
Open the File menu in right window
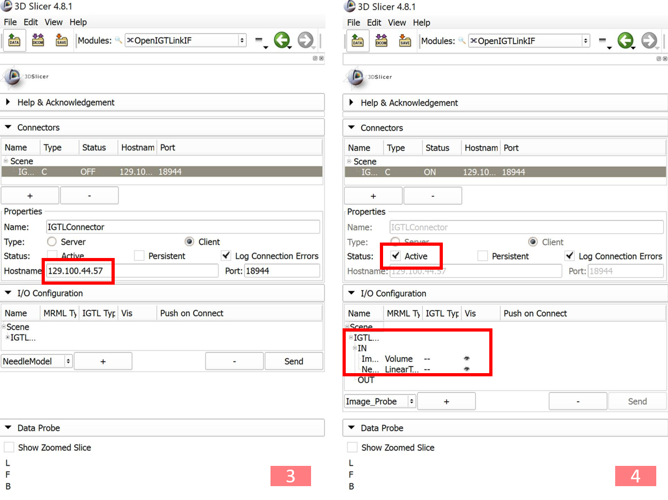(354, 22)
